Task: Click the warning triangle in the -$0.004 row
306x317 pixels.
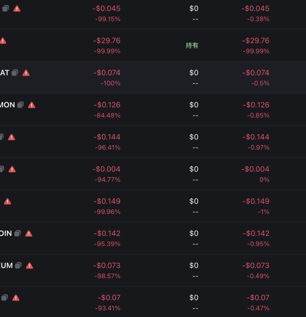Action: pyautogui.click(x=12, y=169)
